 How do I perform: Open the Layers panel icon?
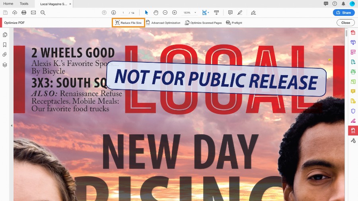[x=5, y=64]
